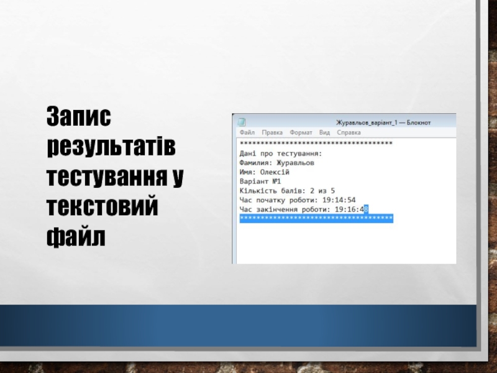The height and width of the screenshot is (373, 497).
Task: Click the 'Кількість балів: 2 из 5' line
Action: click(x=287, y=191)
